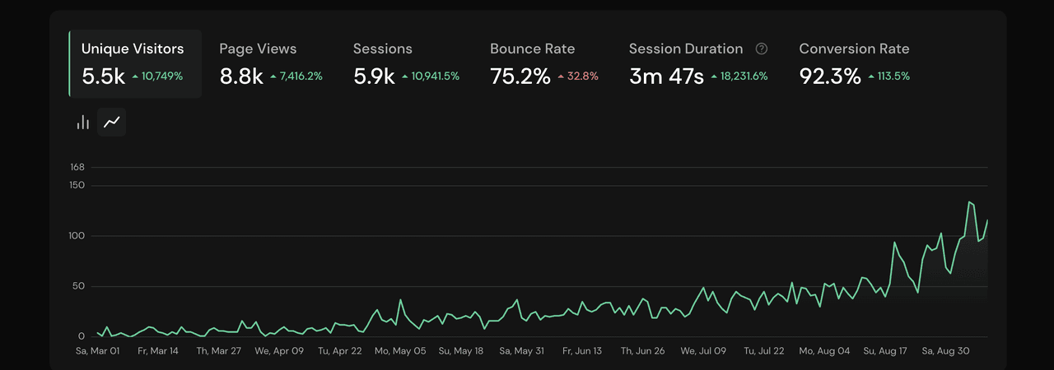1054x370 pixels.
Task: Click the 168 y-axis maximum label
Action: click(77, 167)
